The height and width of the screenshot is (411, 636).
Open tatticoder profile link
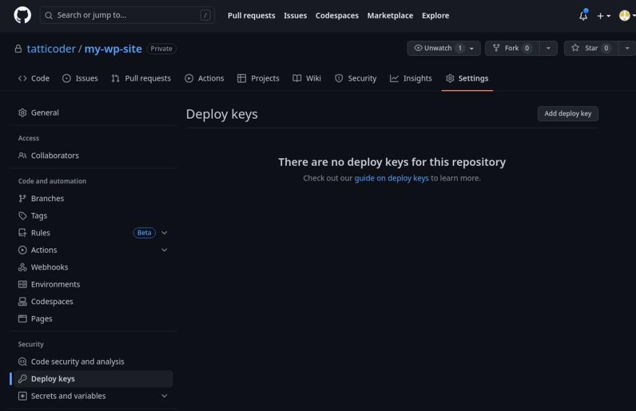point(51,48)
